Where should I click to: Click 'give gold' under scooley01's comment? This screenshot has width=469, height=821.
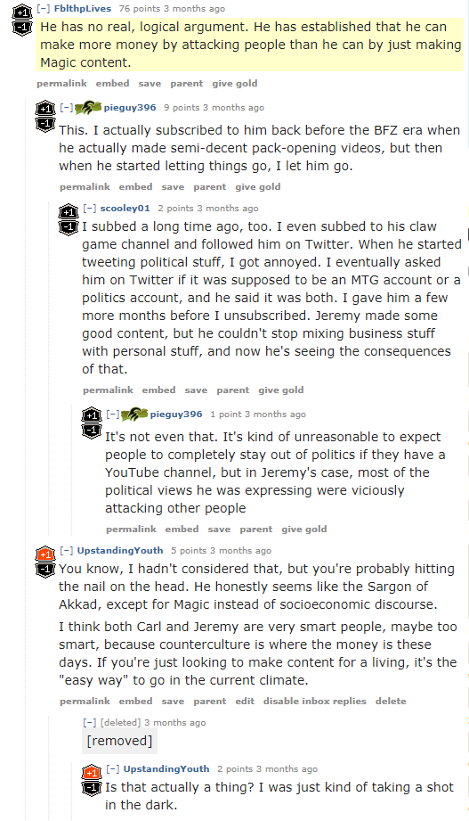[x=280, y=390]
